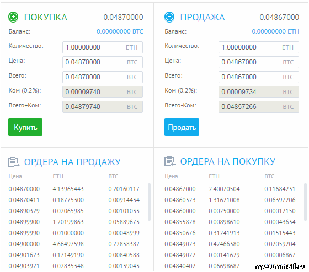
Task: Click the blue minus icon beside ПРОДАЖА
Action: pyautogui.click(x=169, y=17)
